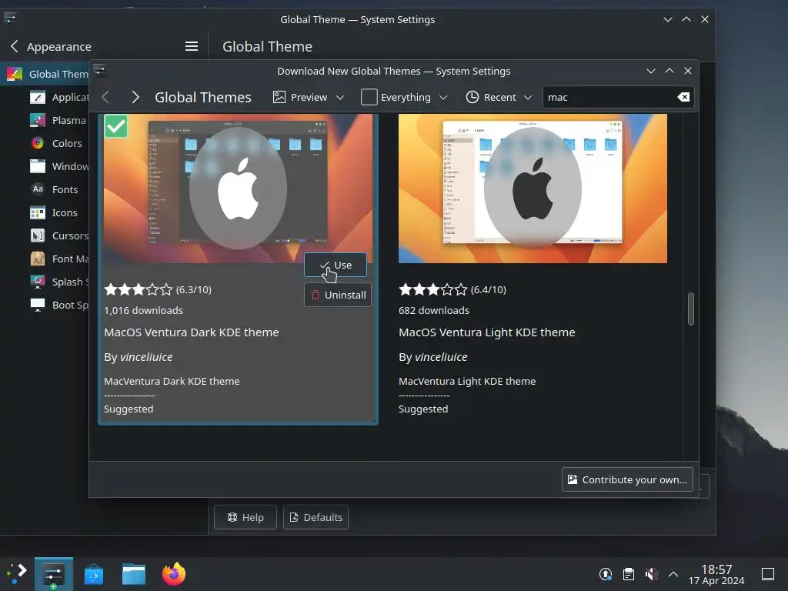Screen dimensions: 788x591
Task: Click 682 downloads text
Action: coord(434,311)
